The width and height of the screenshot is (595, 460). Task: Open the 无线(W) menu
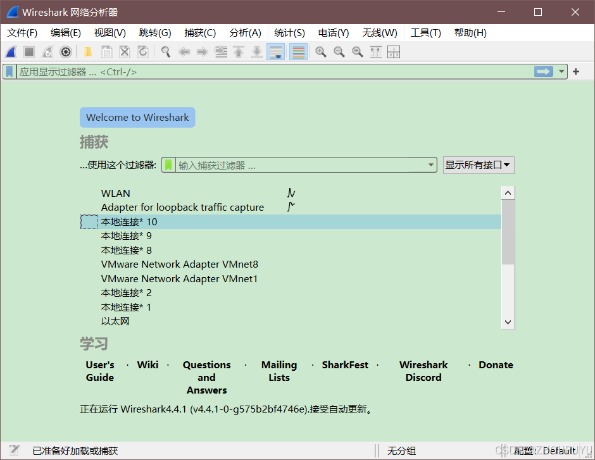(379, 33)
